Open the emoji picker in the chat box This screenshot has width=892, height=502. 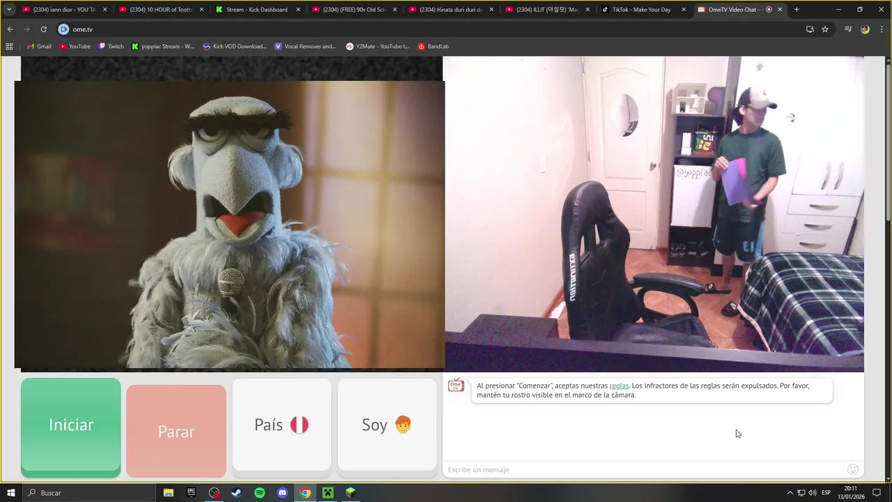tap(853, 469)
